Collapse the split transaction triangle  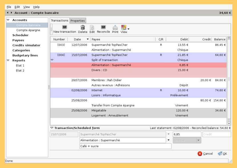(52, 60)
